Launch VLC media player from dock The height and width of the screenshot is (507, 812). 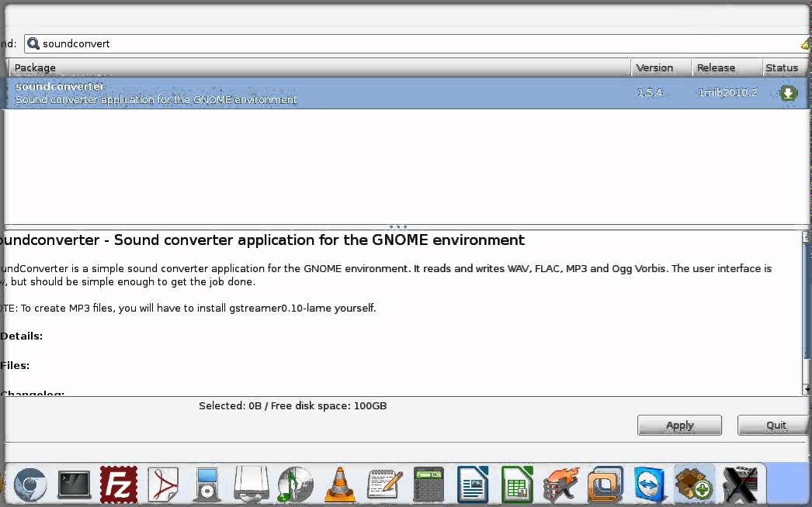[x=340, y=485]
